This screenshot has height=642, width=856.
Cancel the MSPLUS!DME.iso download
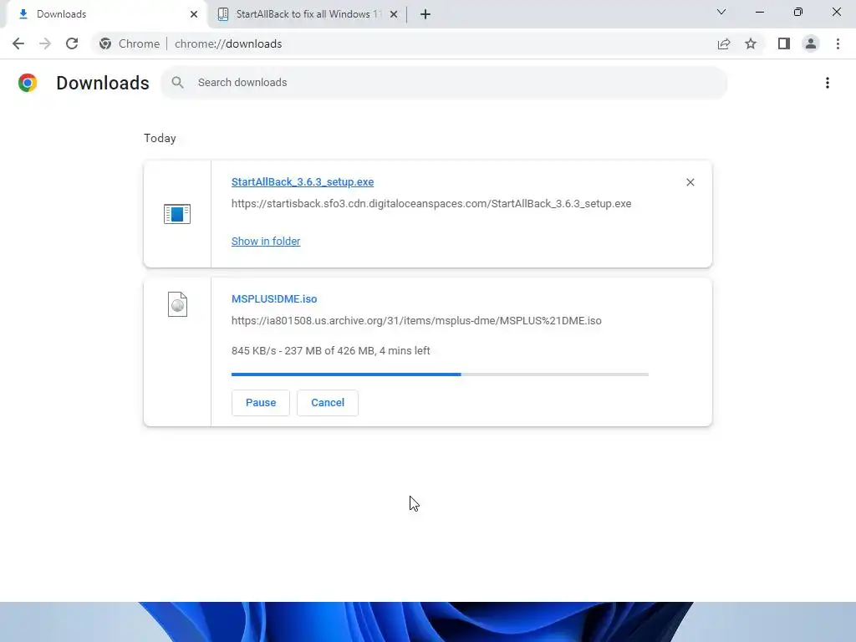pyautogui.click(x=328, y=403)
